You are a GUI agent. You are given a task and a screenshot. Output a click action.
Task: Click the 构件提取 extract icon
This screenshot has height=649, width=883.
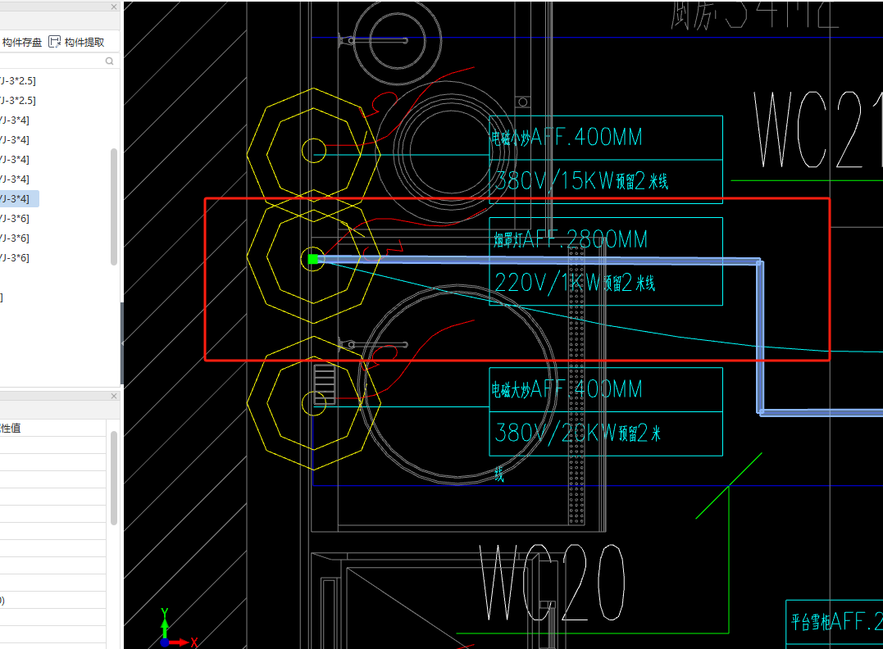55,43
